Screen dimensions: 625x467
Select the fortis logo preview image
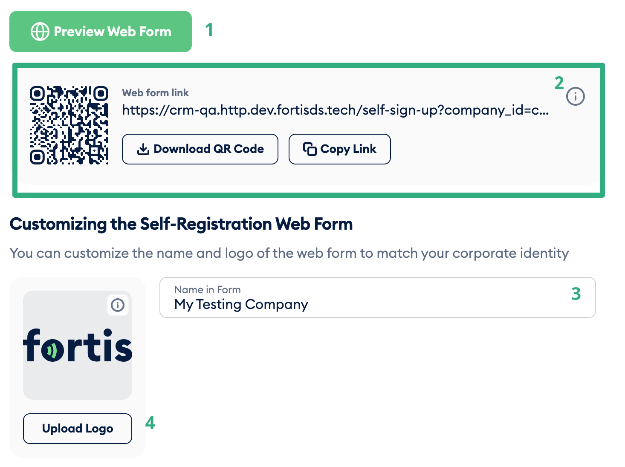(x=78, y=345)
